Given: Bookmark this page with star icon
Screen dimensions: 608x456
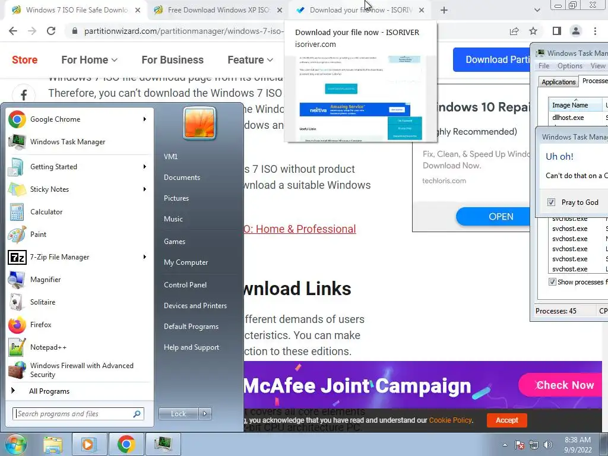Looking at the screenshot, I should 533,31.
